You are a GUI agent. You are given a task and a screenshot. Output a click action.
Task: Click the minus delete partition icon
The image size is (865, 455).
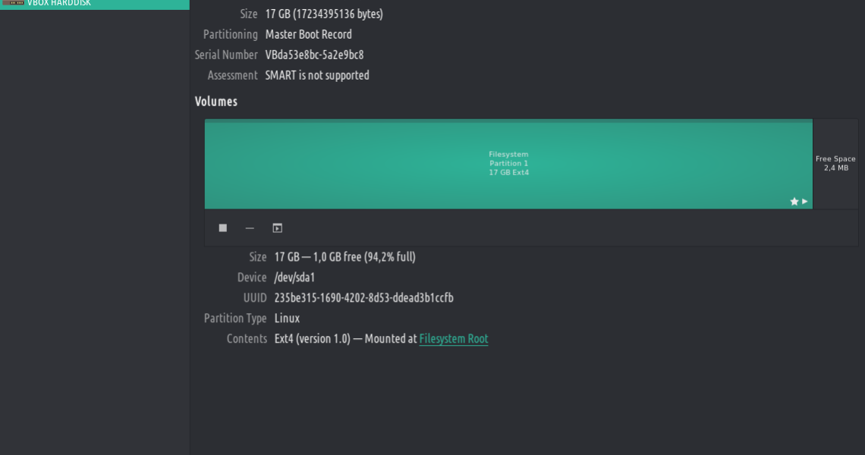[x=250, y=228]
